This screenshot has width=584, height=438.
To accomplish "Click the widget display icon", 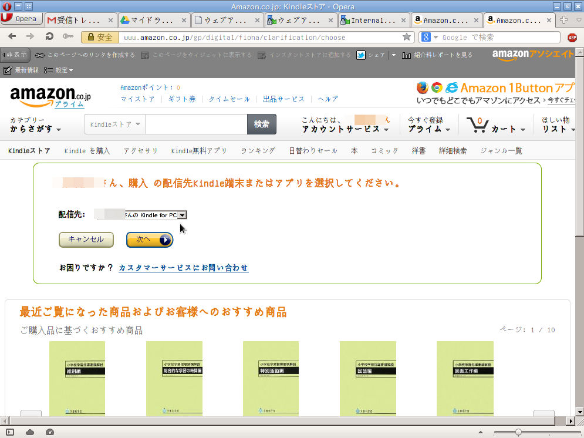I will (x=145, y=55).
